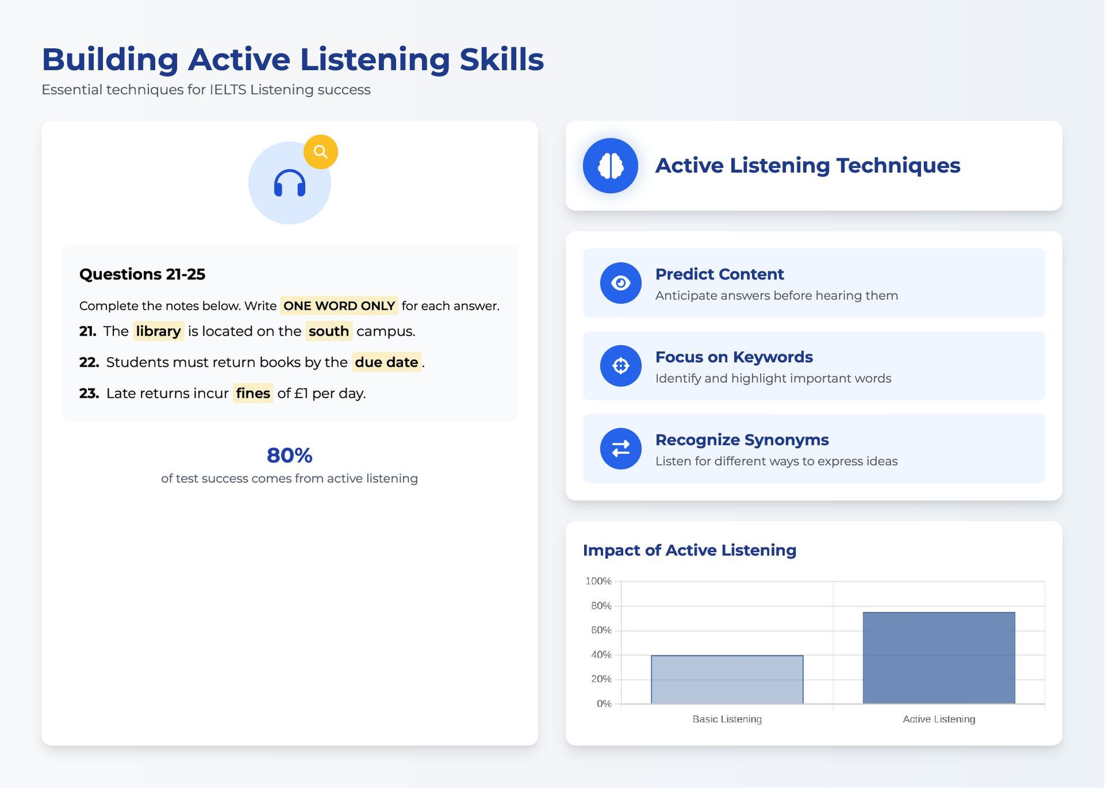Click the crosshair icon for Focus on Keywords
The image size is (1105, 788).
620,366
